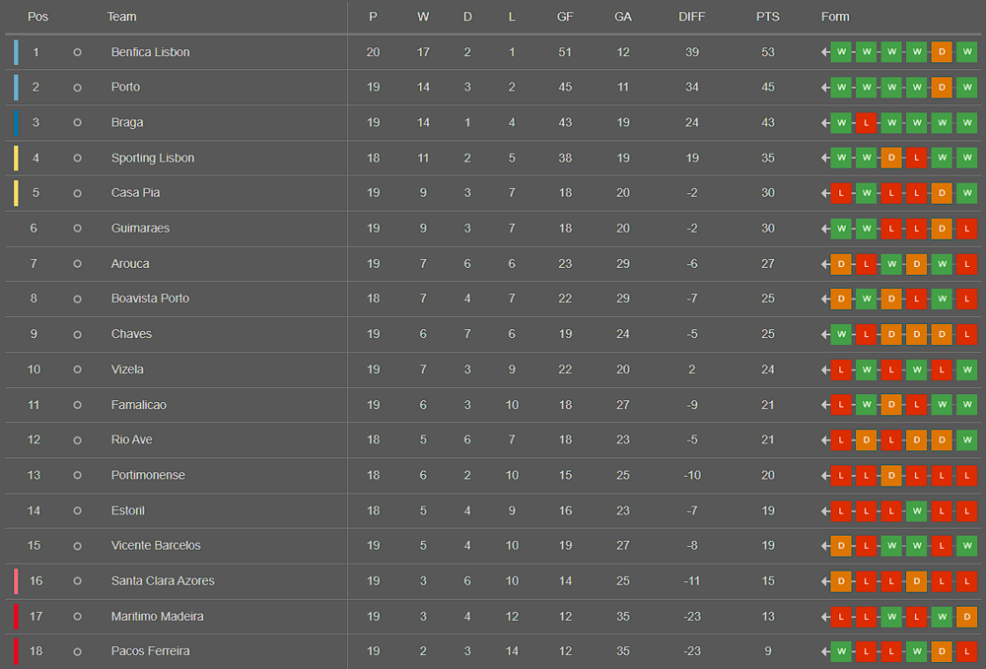Click the last orange D badge for Maritimo Madeira
The image size is (986, 669).
tap(966, 616)
